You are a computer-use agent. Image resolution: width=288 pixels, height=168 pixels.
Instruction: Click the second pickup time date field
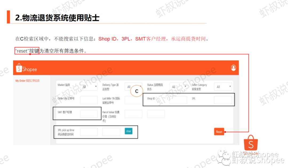[x=111, y=131]
